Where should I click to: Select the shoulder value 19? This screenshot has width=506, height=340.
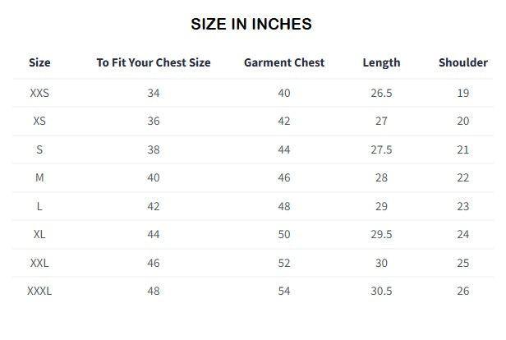point(463,93)
